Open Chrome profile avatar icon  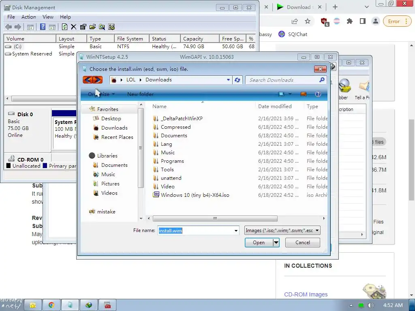pyautogui.click(x=375, y=21)
